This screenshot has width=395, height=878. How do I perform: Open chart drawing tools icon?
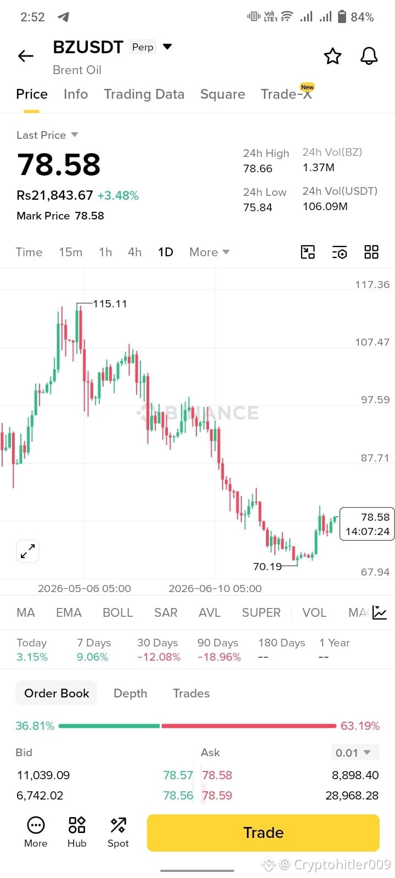[308, 252]
